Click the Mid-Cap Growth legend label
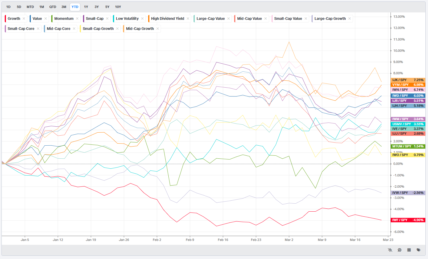428x259 pixels. (140, 29)
